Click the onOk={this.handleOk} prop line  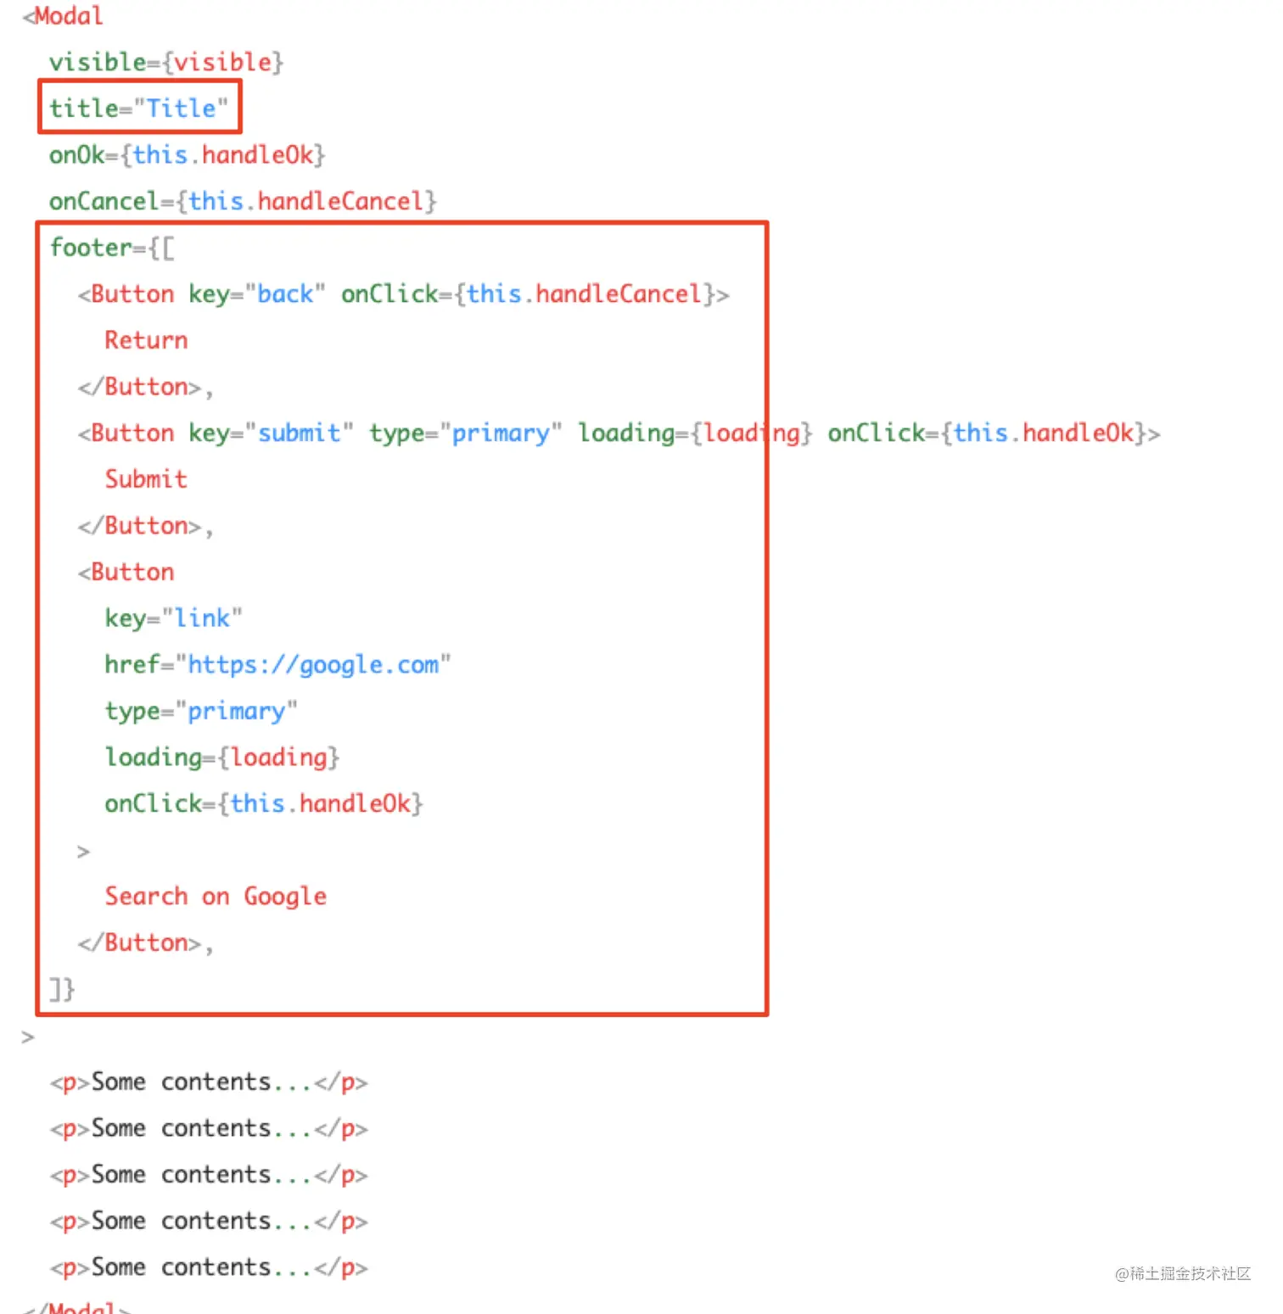[x=187, y=154]
